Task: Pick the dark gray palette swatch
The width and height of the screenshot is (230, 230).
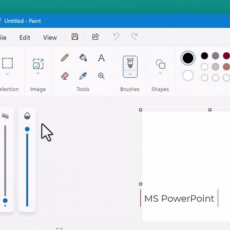Action: click(x=215, y=56)
